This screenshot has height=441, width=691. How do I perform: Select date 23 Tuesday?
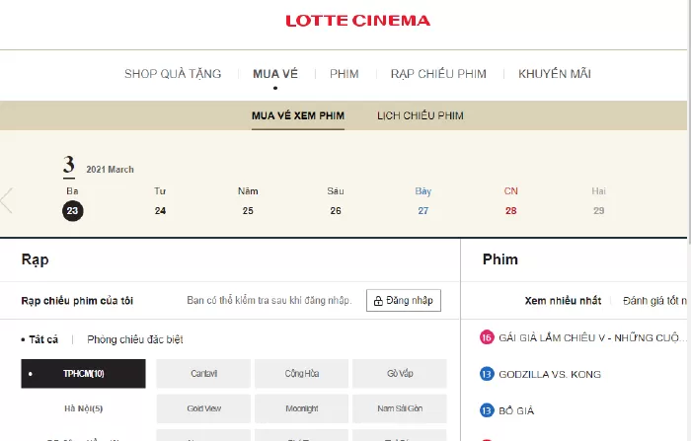click(73, 210)
